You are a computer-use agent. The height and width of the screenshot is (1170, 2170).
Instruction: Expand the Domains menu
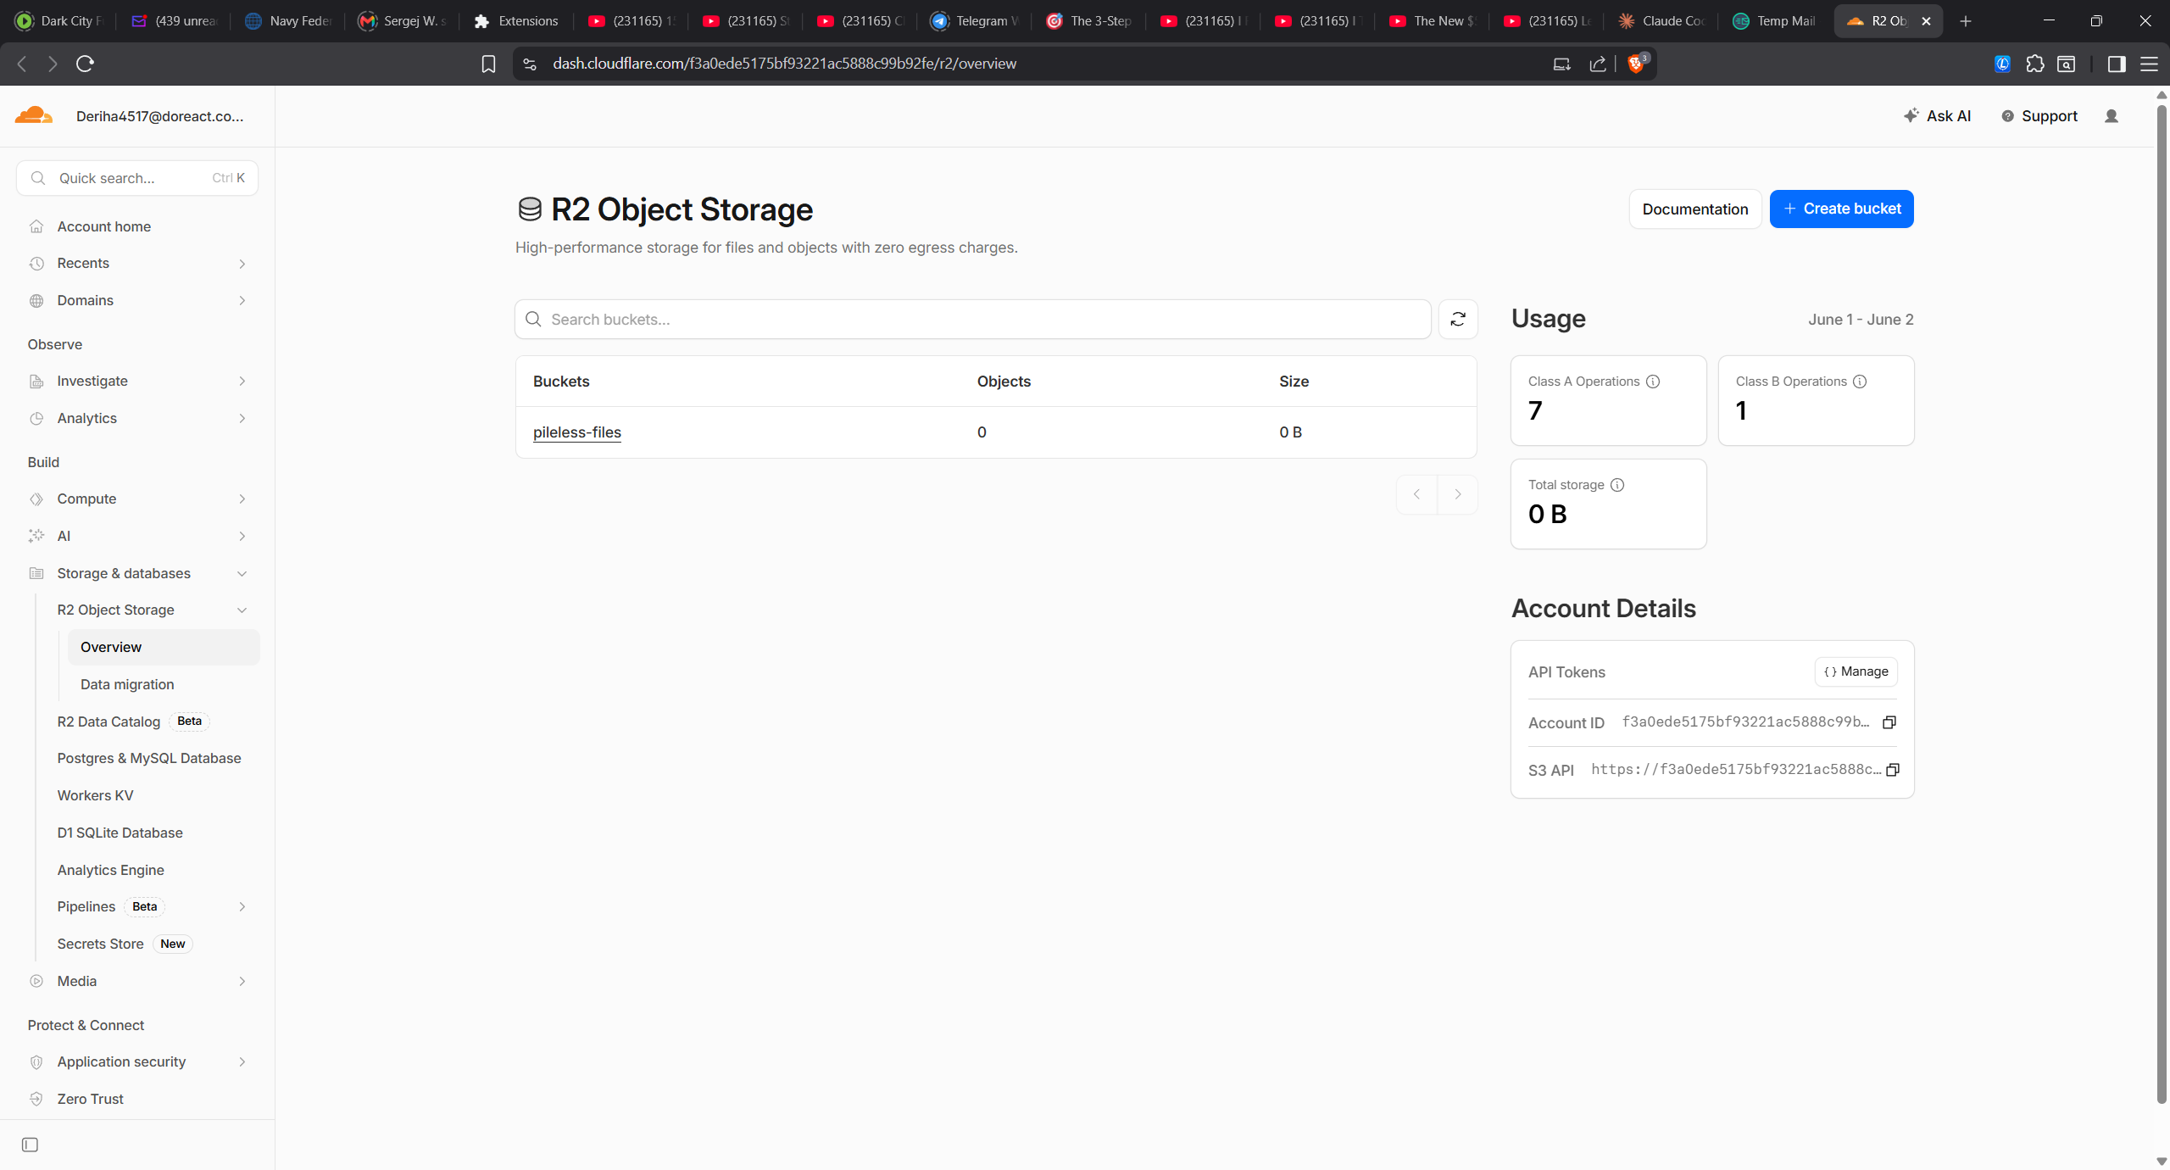136,300
